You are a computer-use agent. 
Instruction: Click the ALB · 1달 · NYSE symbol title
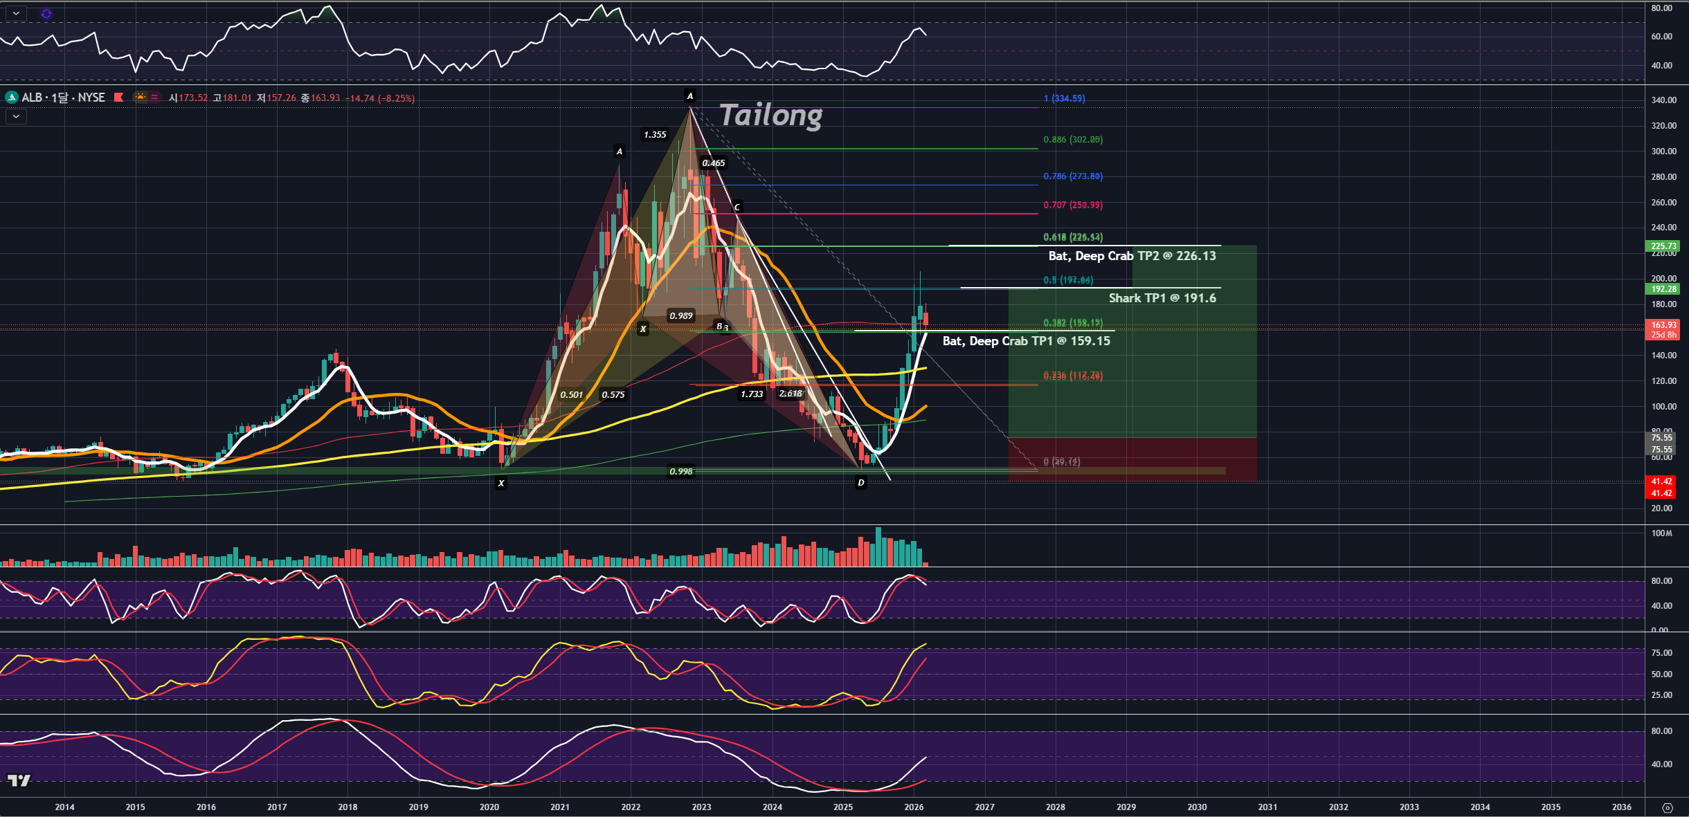(x=63, y=98)
